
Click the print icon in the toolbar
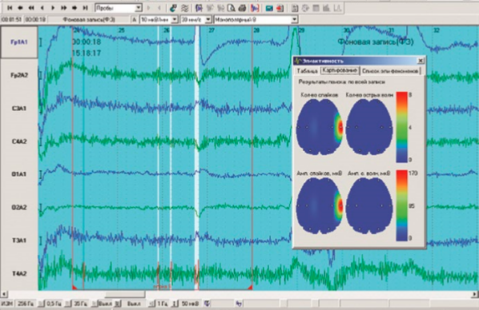tap(242, 8)
